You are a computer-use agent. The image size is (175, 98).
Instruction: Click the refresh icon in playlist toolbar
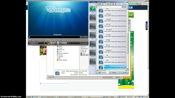pyautogui.click(x=100, y=4)
